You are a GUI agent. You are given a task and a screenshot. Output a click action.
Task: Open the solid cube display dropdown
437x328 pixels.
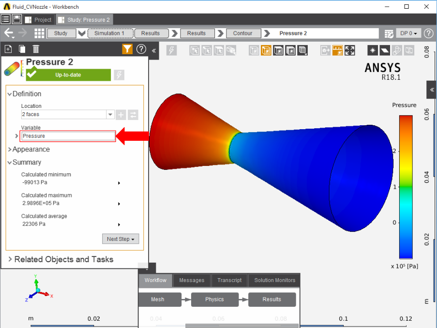coord(302,50)
